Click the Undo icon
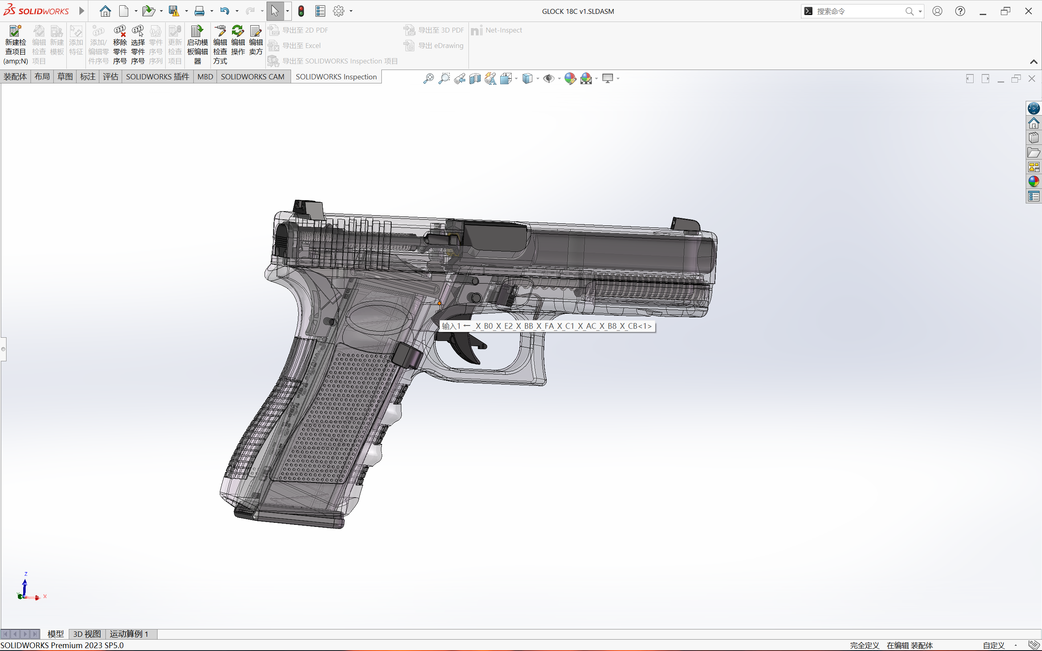 pyautogui.click(x=224, y=11)
